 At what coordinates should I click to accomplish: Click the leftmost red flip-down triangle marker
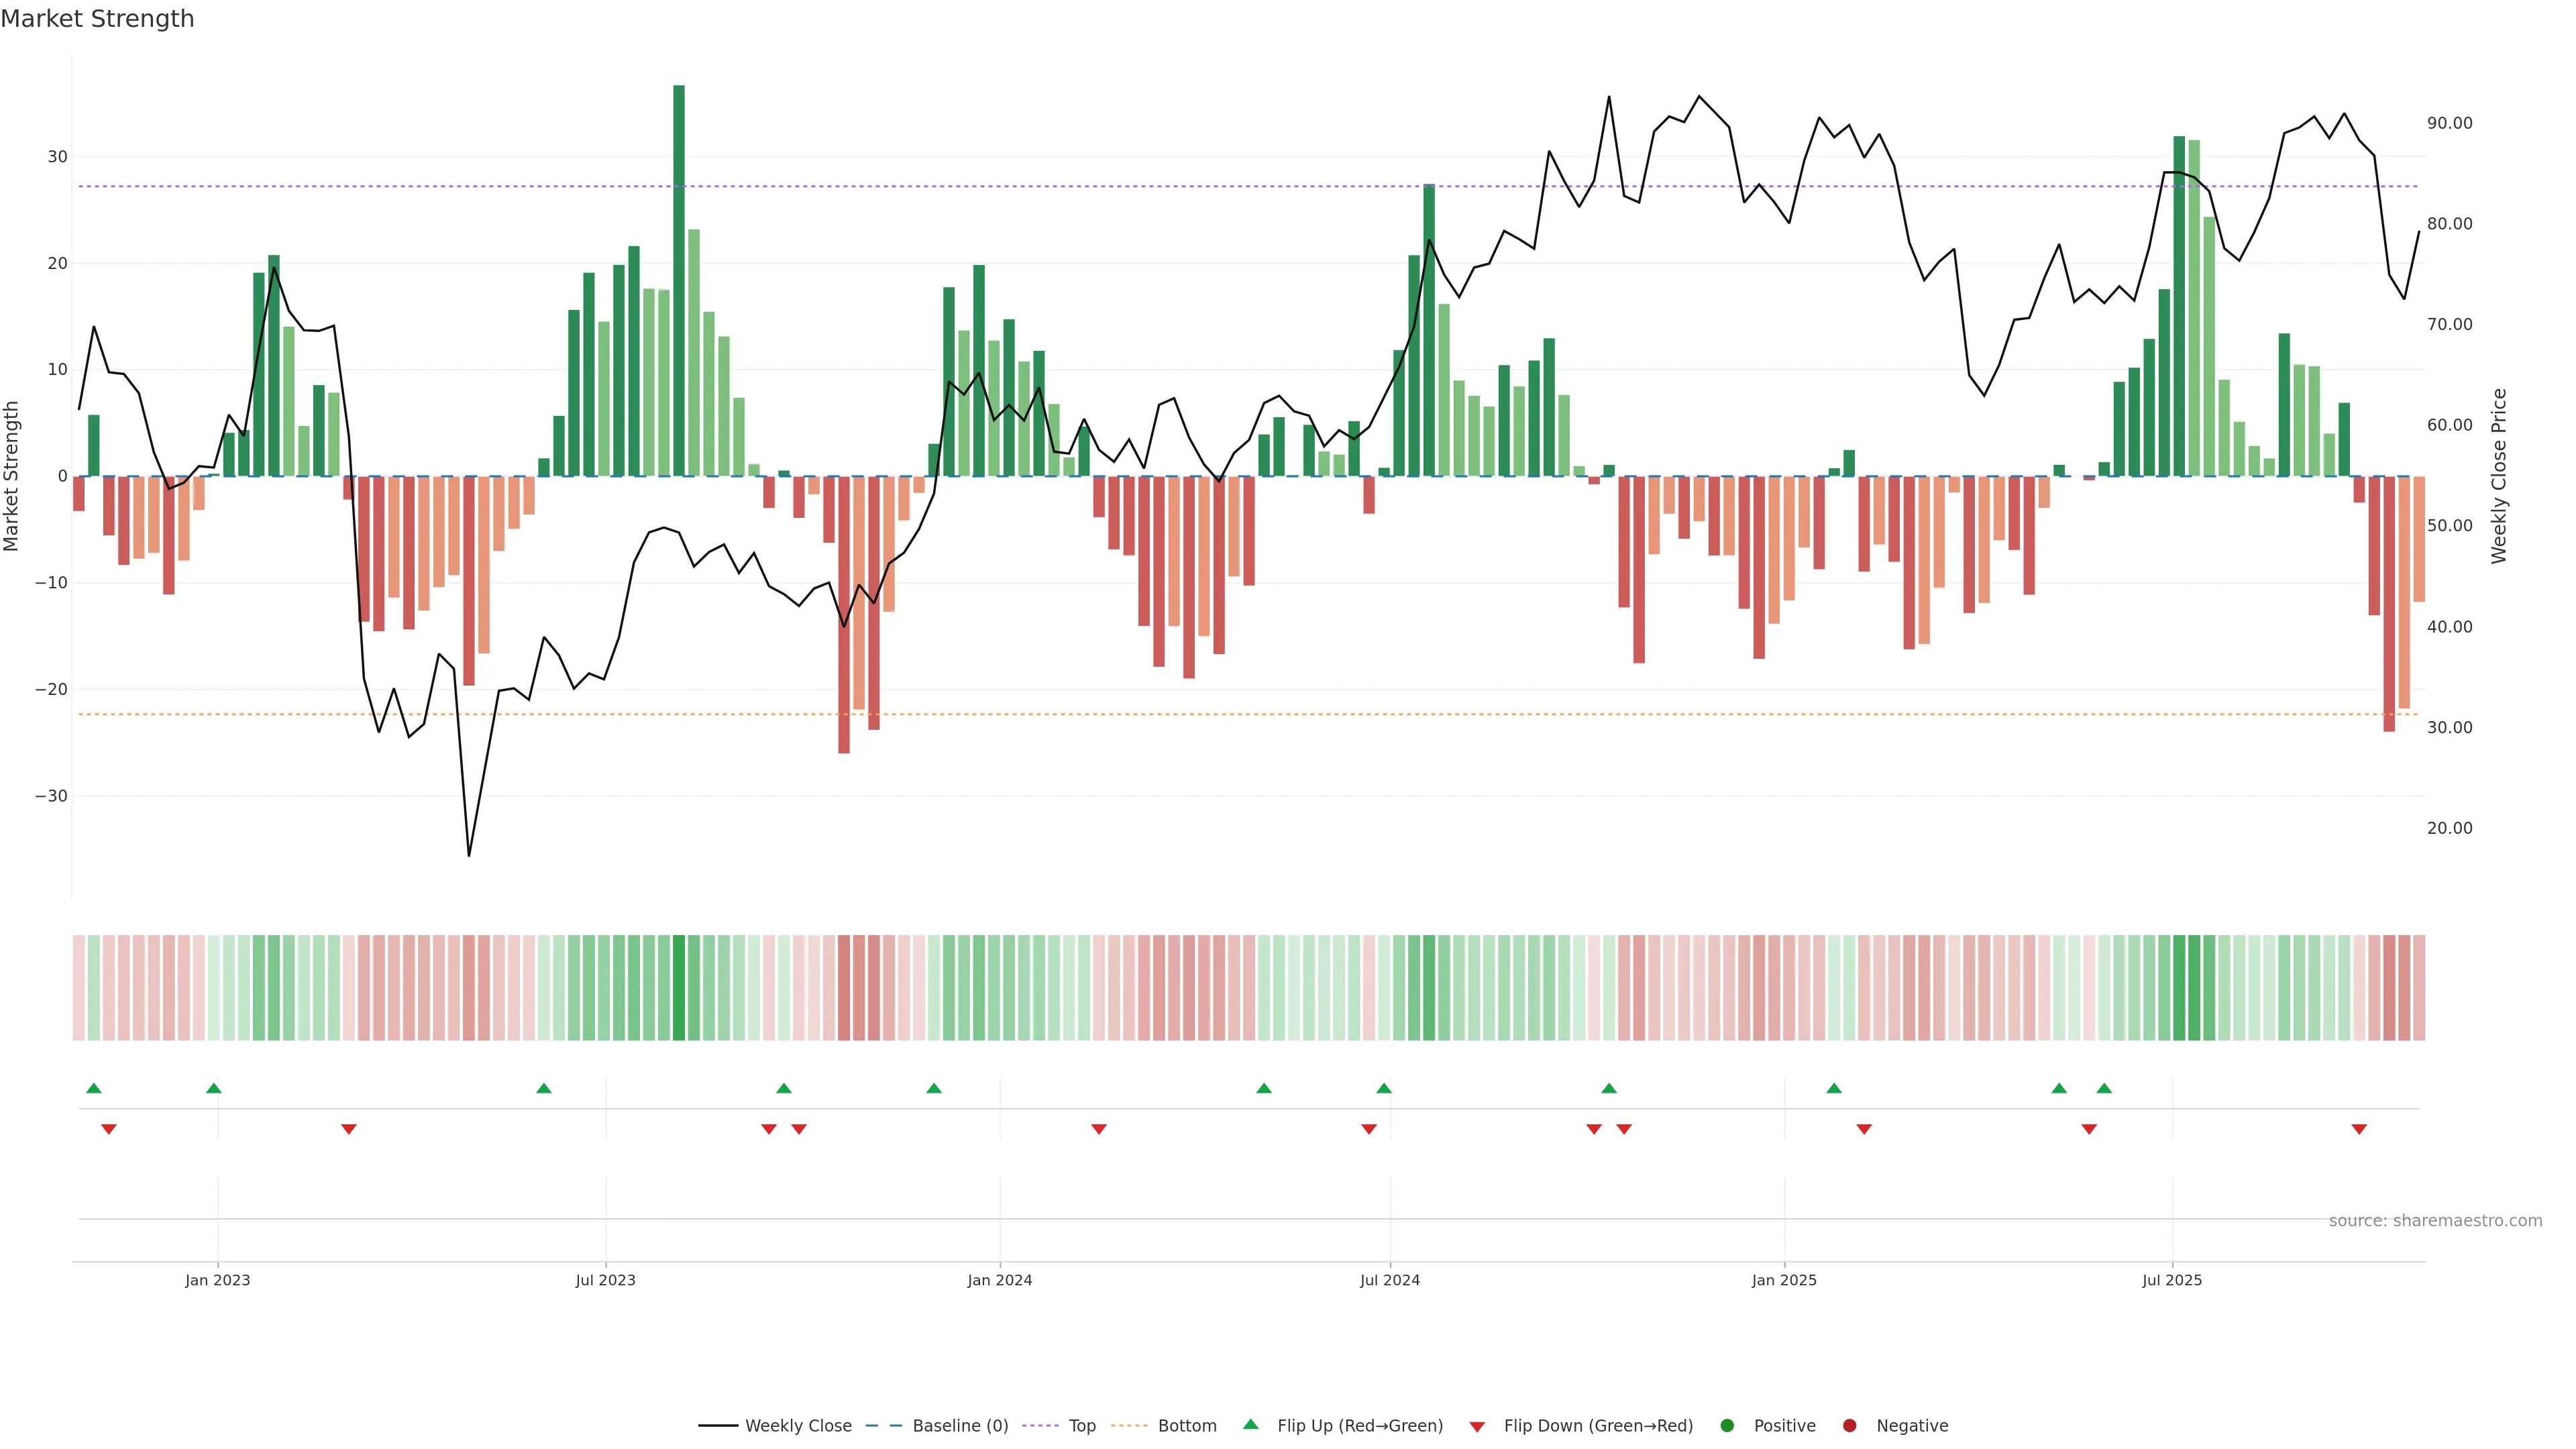pyautogui.click(x=109, y=1129)
